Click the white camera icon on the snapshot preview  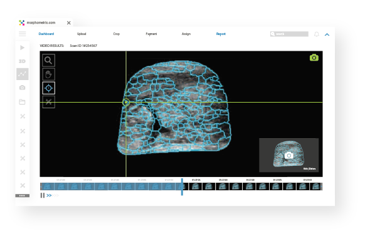click(x=289, y=155)
